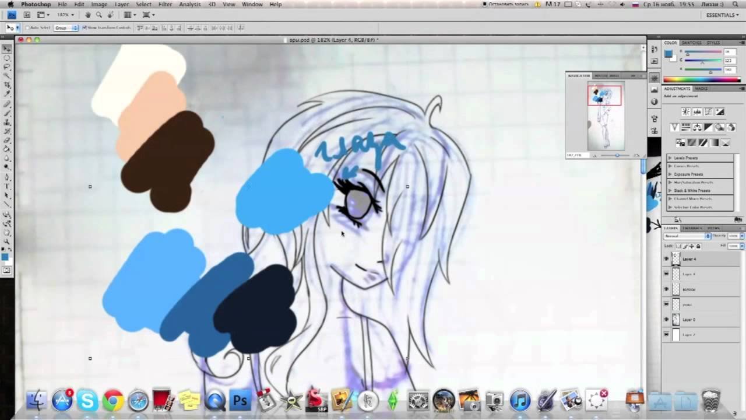Open the Filter menu
Screen dimensions: 746x420
coord(165,4)
